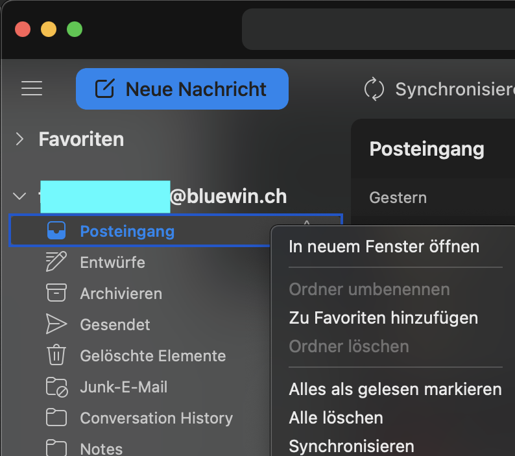Open the Gelöschte Elemente folder
Screen dimensions: 515x456
[x=152, y=356]
